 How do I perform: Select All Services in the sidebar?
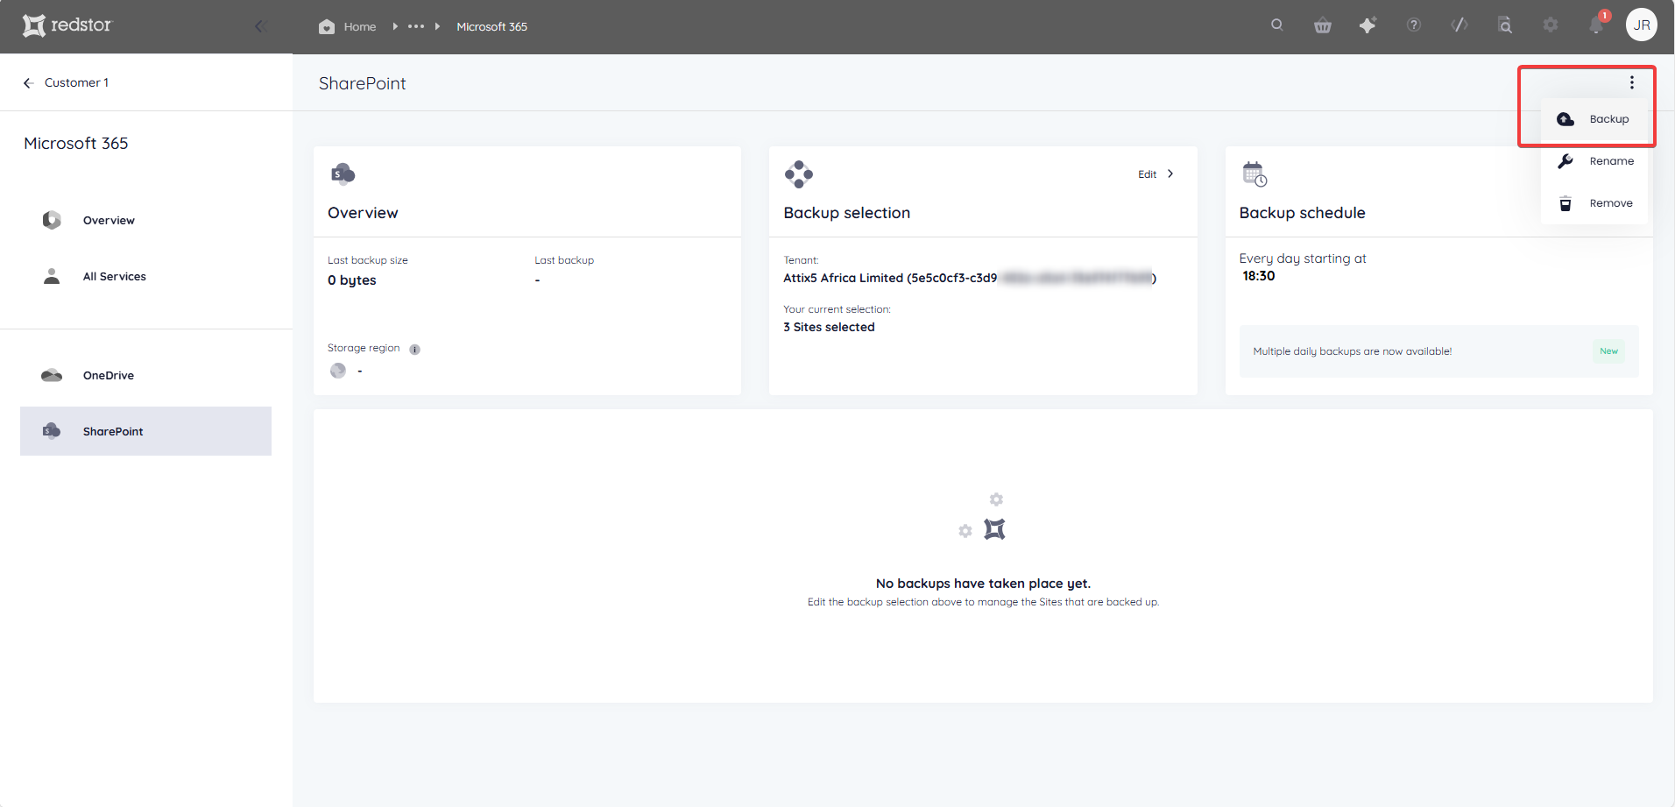tap(145, 276)
